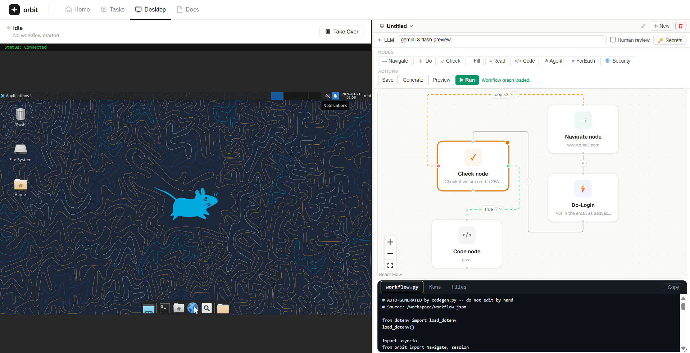Enable the Human review checkbox
690x353 pixels.
click(x=613, y=40)
